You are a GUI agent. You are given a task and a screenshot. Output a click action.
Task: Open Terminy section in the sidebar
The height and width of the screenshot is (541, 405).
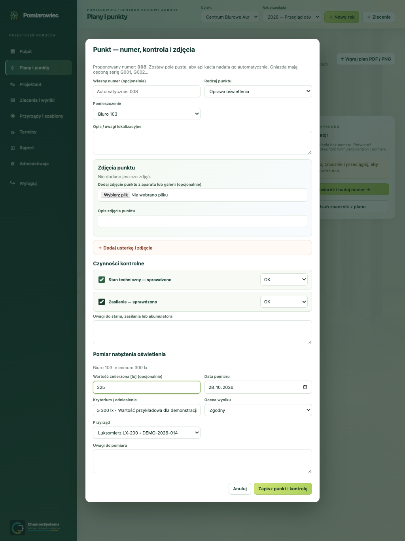pos(38,132)
